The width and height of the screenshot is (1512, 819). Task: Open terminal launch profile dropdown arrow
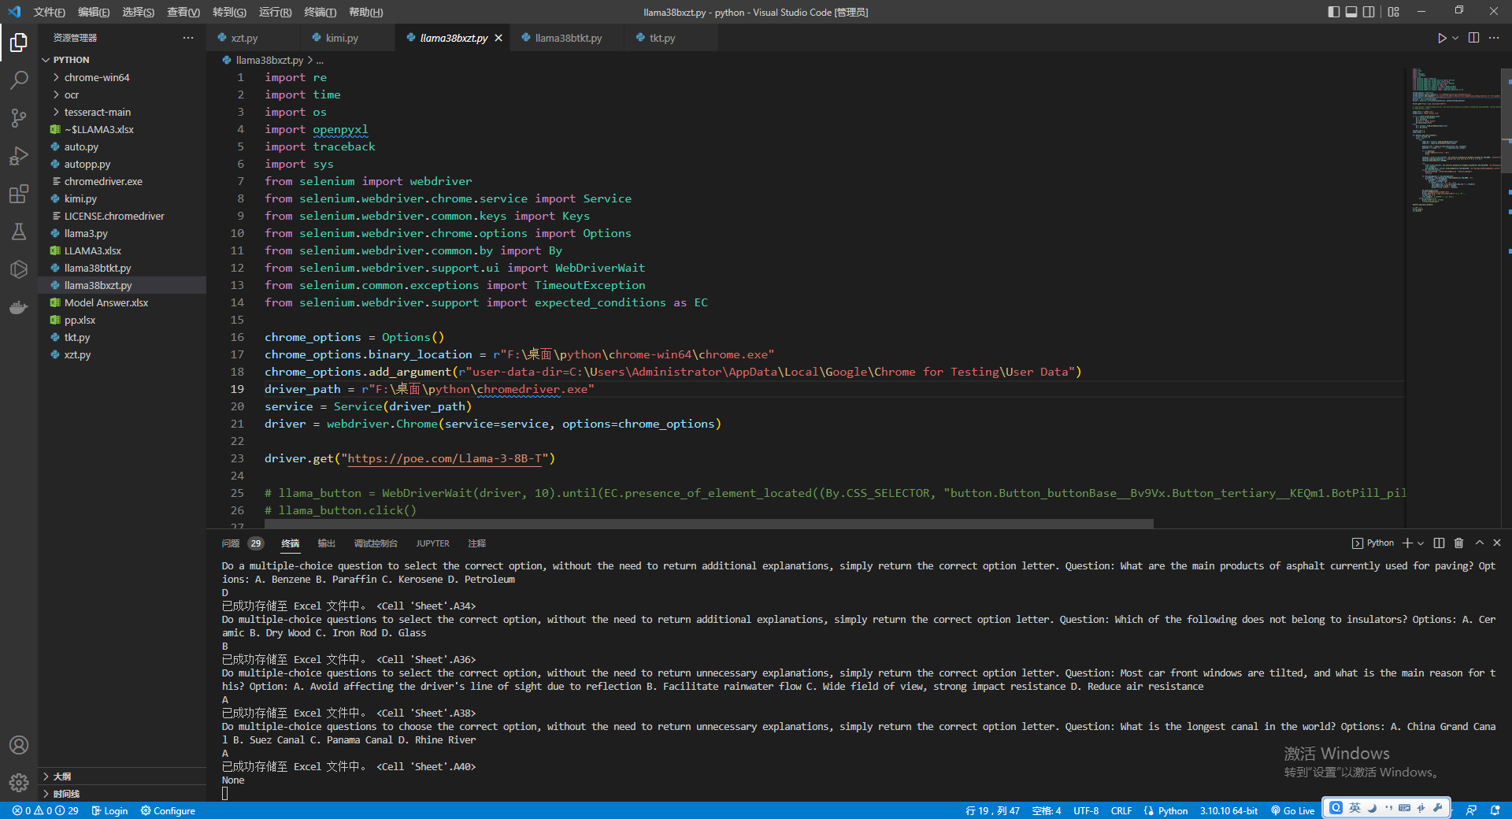click(1421, 543)
